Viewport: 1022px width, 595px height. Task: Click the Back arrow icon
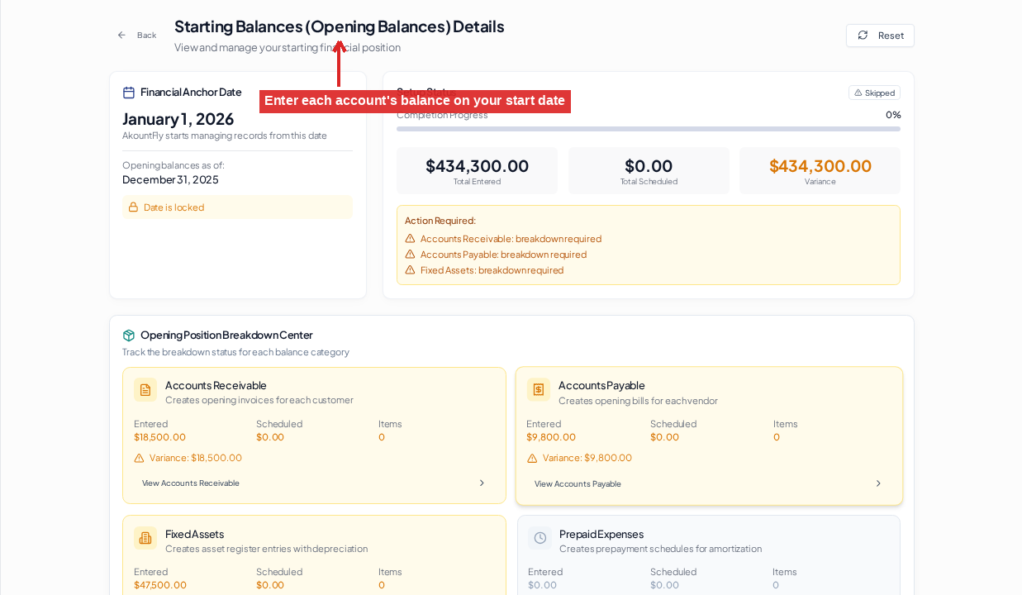coord(122,35)
